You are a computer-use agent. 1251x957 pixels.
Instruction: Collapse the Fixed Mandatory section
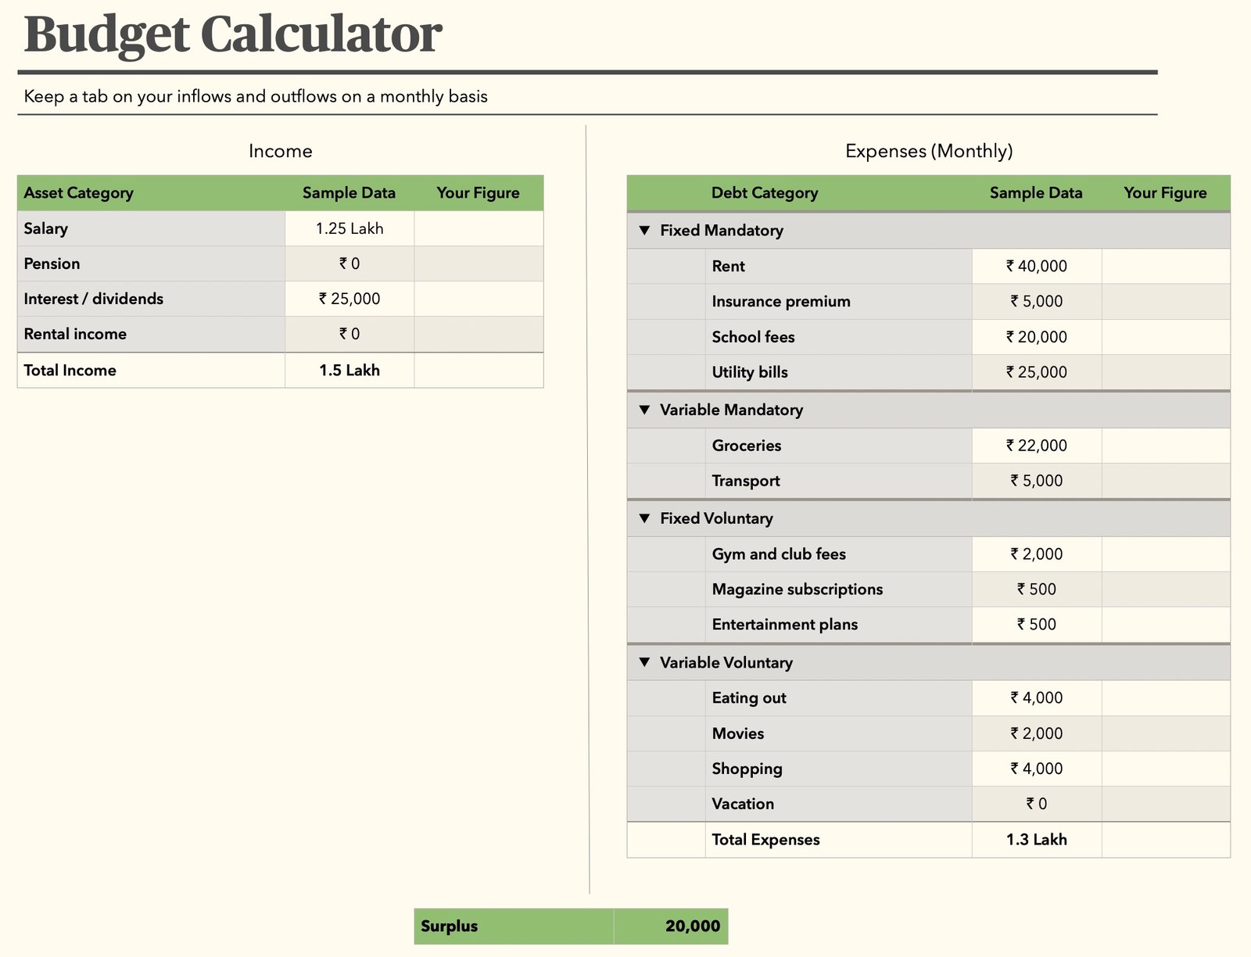coord(644,230)
